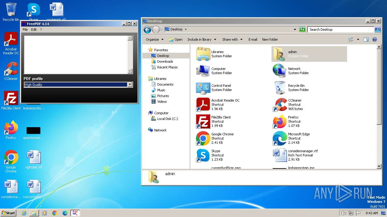Screen dimensions: 387x217
Task: Expand the view options dropdown arrow
Action: tap(358, 39)
